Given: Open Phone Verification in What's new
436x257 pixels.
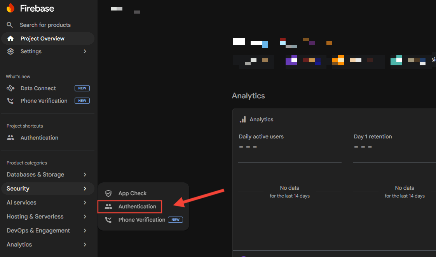Looking at the screenshot, I should coord(44,101).
